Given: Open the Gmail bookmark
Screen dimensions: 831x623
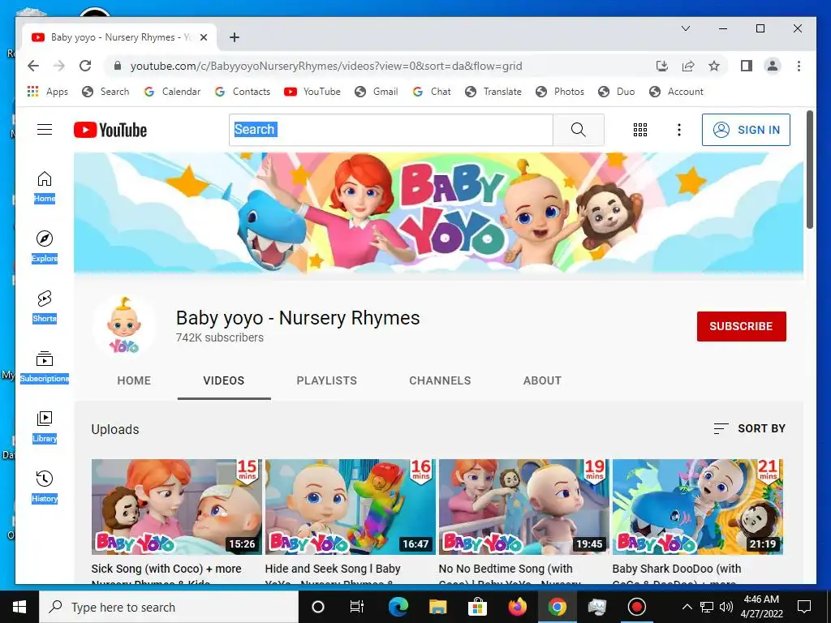Looking at the screenshot, I should [377, 92].
